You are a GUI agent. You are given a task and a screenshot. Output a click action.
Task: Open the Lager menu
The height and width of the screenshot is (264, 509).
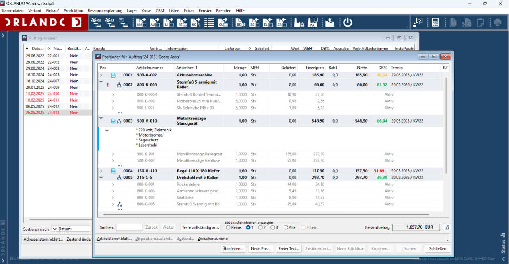click(x=132, y=11)
